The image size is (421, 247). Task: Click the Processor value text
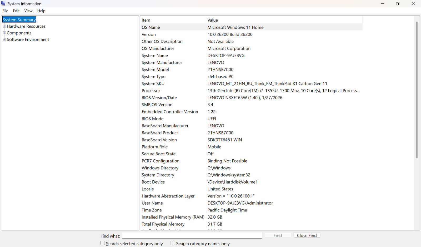pyautogui.click(x=283, y=91)
